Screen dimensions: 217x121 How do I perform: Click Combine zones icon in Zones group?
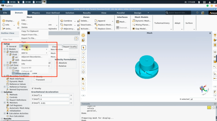pyautogui.click(x=66, y=21)
